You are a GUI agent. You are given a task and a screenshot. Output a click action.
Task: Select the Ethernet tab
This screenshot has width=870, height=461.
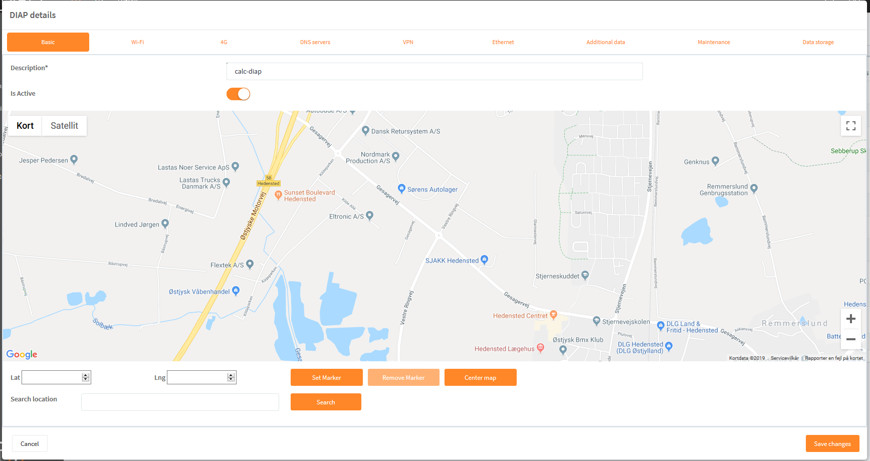[503, 42]
